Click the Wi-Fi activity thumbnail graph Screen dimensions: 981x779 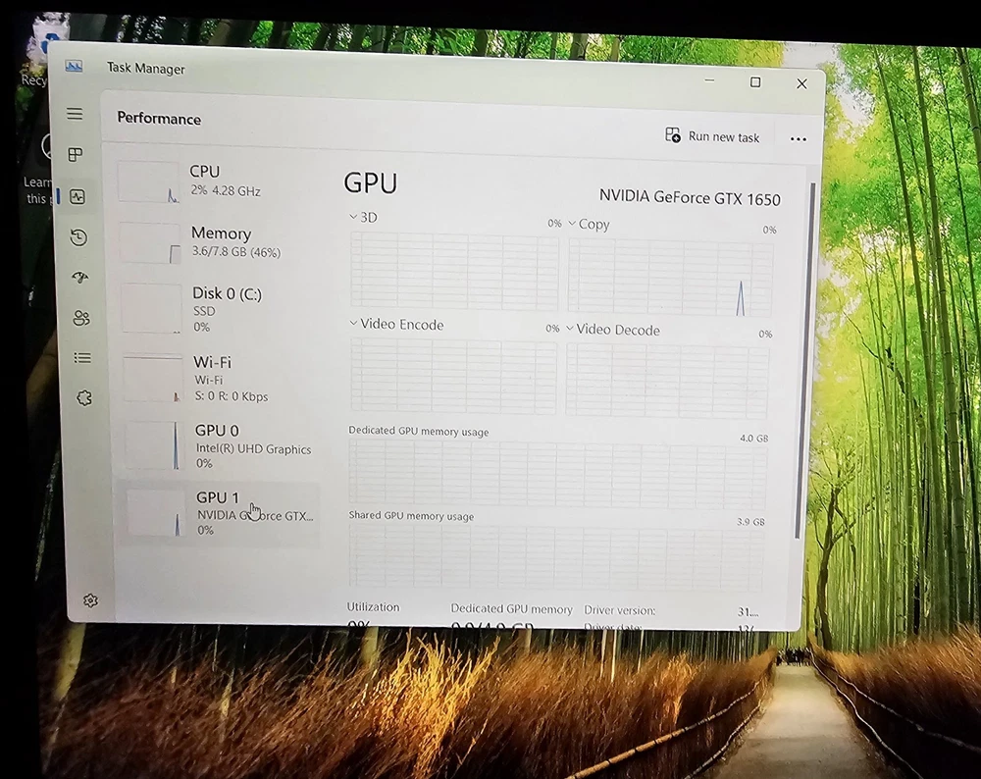tap(152, 379)
